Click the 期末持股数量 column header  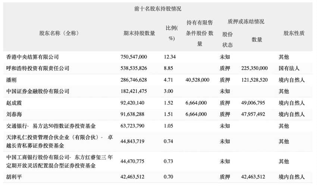click(x=139, y=33)
